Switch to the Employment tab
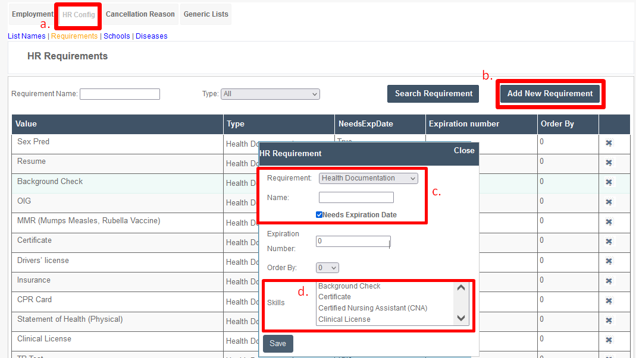The image size is (636, 358). point(31,14)
